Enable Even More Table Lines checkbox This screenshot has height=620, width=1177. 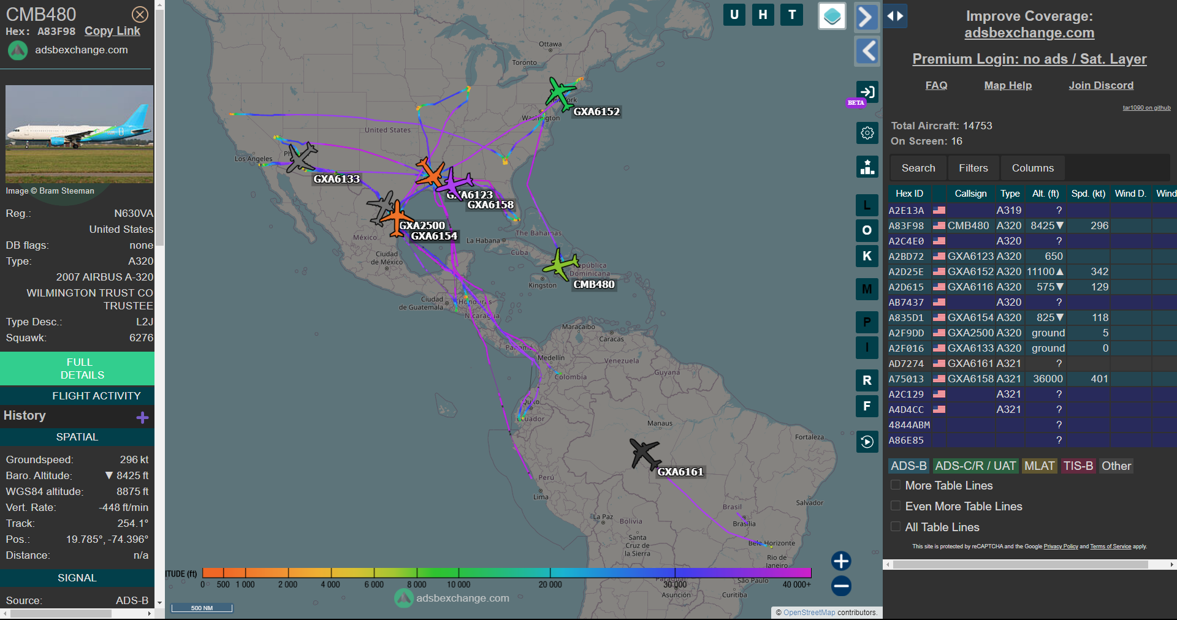[896, 505]
